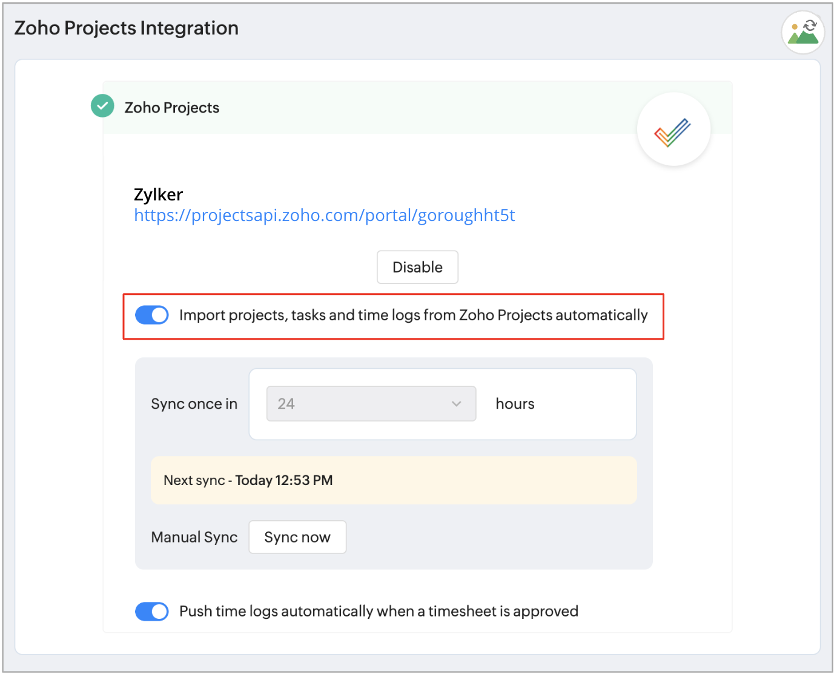
Task: Click the image refresh icon at top right
Action: (x=802, y=32)
